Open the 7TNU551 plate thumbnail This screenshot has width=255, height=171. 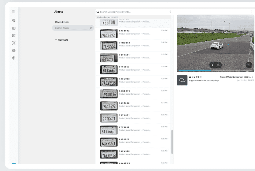click(109, 45)
